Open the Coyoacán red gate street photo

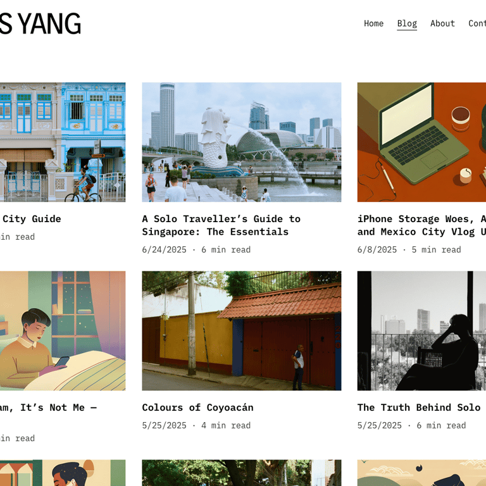coord(242,331)
